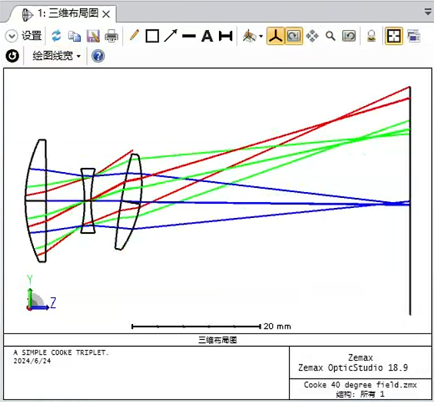Click the refresh/update layout icon
Image resolution: width=434 pixels, height=402 pixels.
tap(57, 36)
